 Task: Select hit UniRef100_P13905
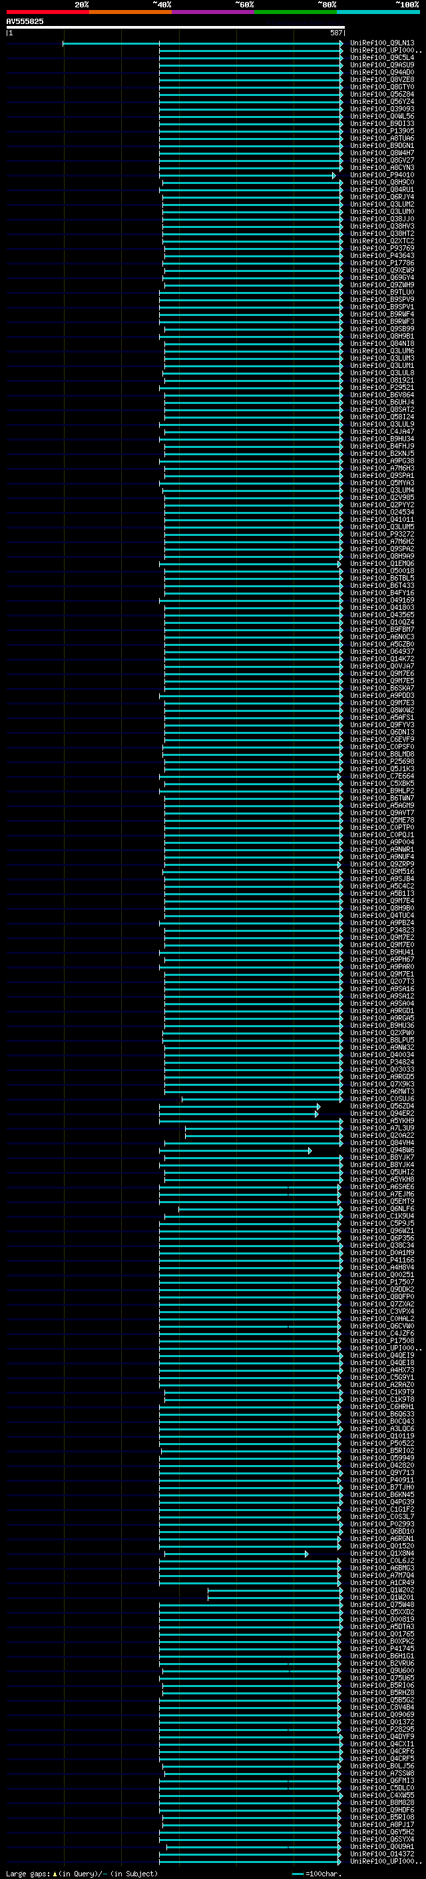[x=382, y=131]
